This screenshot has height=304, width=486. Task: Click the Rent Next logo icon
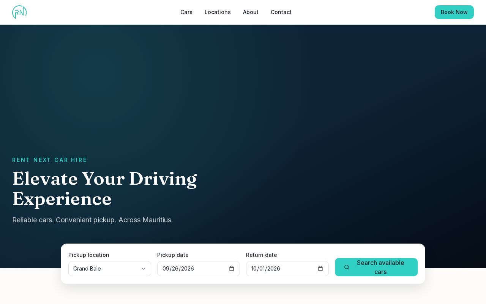pyautogui.click(x=19, y=12)
